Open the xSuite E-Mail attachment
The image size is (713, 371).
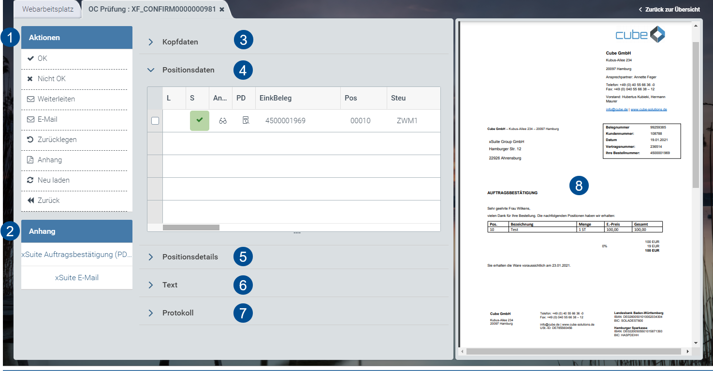tap(76, 277)
